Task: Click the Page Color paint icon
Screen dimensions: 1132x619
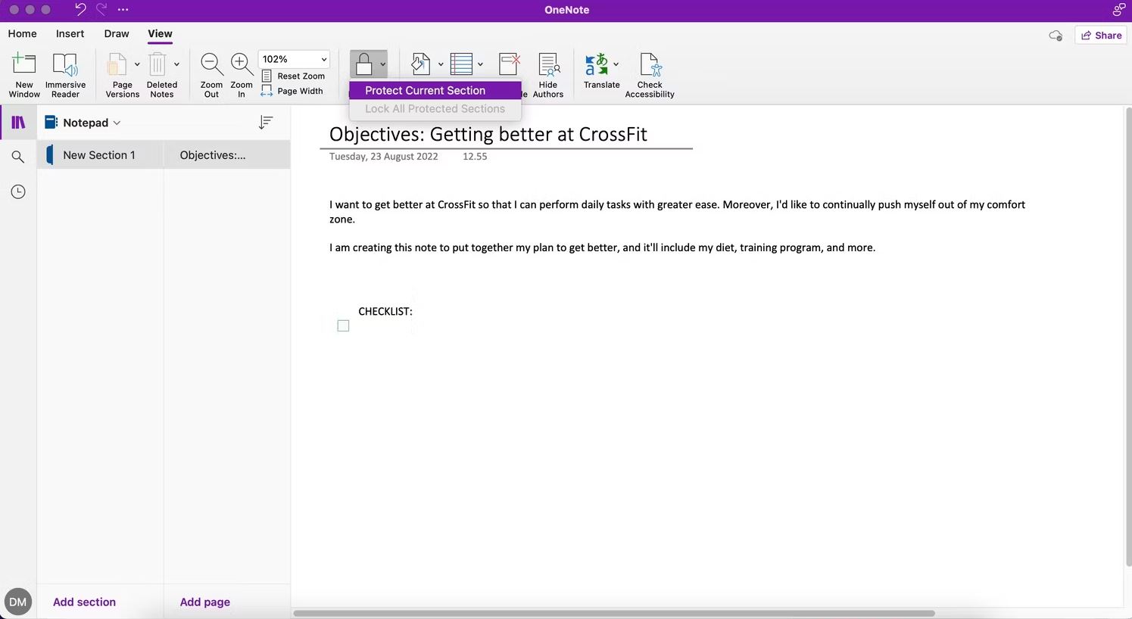Action: tap(420, 64)
